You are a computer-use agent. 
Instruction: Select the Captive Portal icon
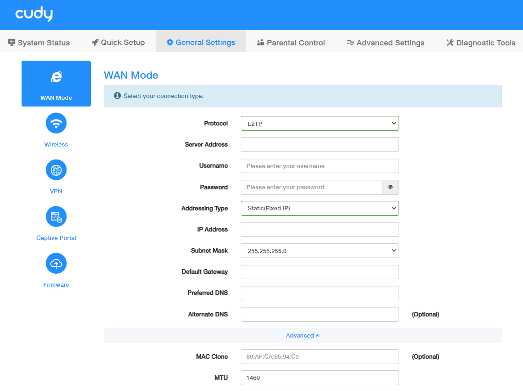(x=56, y=217)
